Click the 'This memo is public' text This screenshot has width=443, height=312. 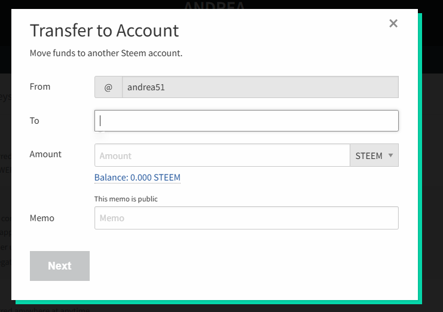(126, 199)
